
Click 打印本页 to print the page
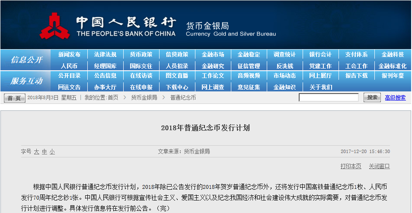click(x=351, y=166)
